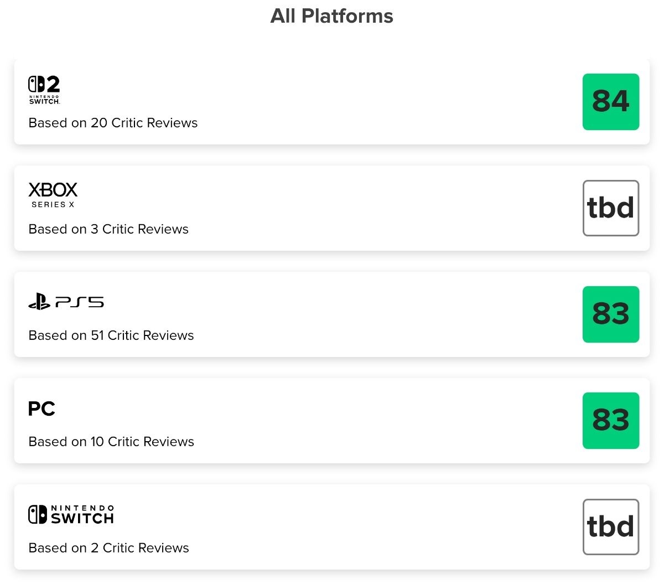Screen dimensions: 664x584
Task: Click the Nintendo Switch logo
Action: 71,514
